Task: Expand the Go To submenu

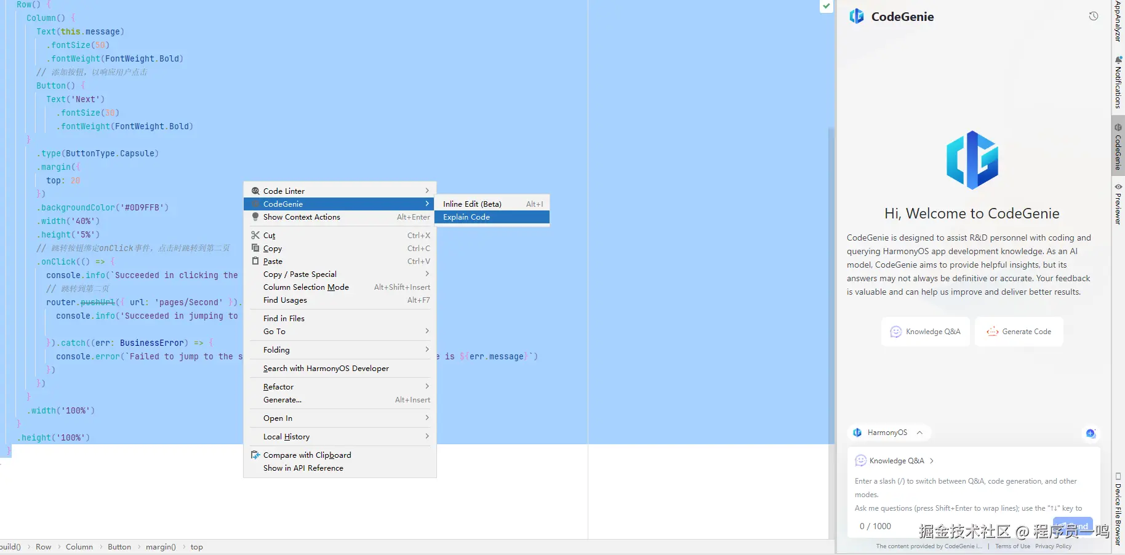Action: pos(340,332)
